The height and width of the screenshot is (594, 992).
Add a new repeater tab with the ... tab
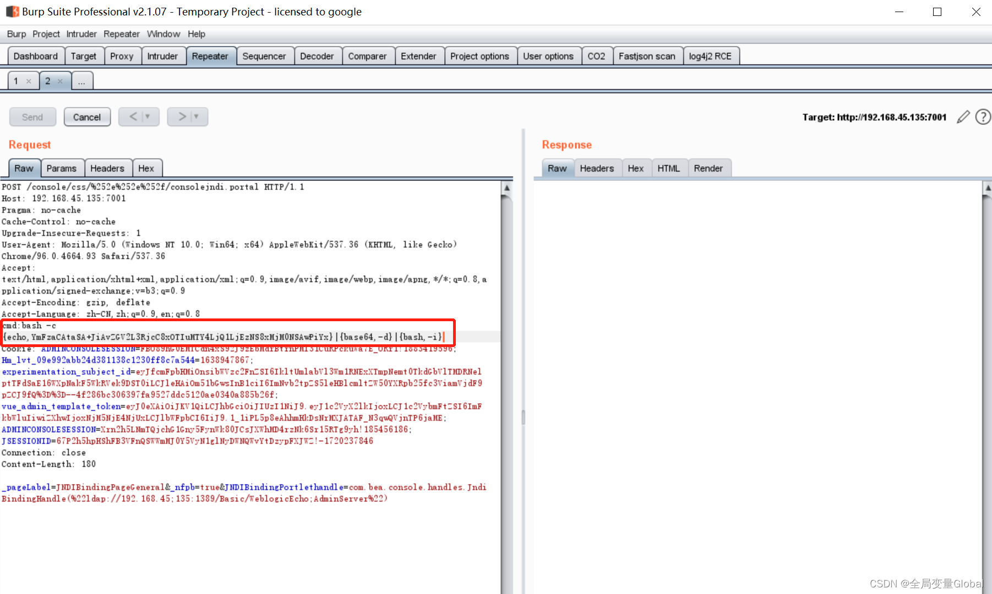[81, 81]
